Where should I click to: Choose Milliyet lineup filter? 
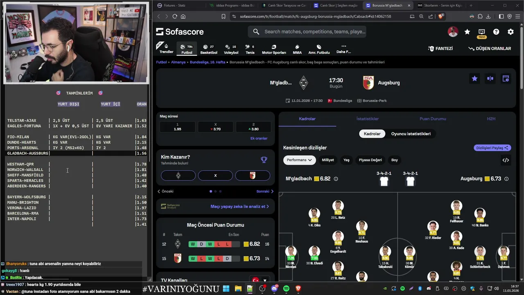click(328, 160)
